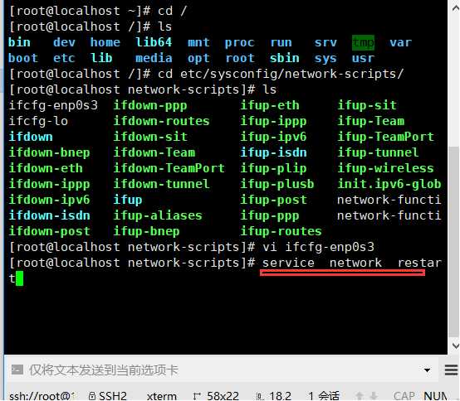Click the green terminal cursor block
This screenshot has height=401, width=460.
click(x=19, y=278)
